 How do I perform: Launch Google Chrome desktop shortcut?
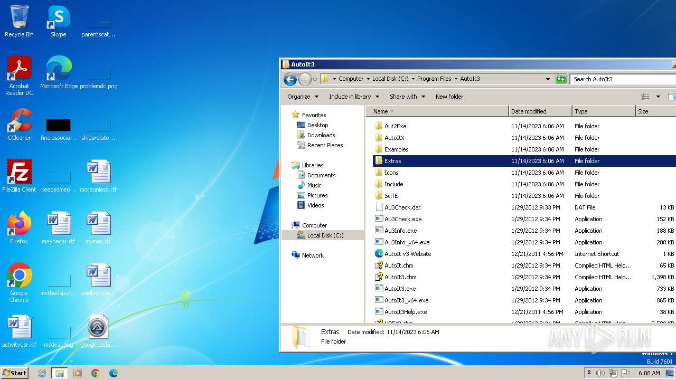point(19,283)
